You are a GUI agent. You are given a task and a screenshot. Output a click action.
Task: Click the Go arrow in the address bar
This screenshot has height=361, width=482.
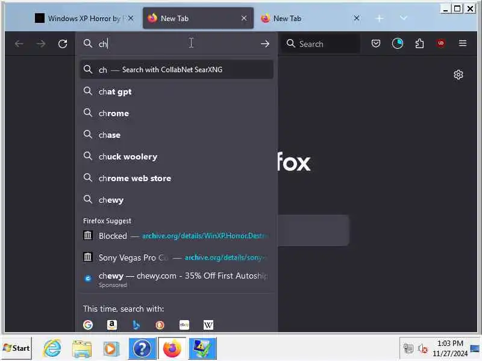[265, 44]
